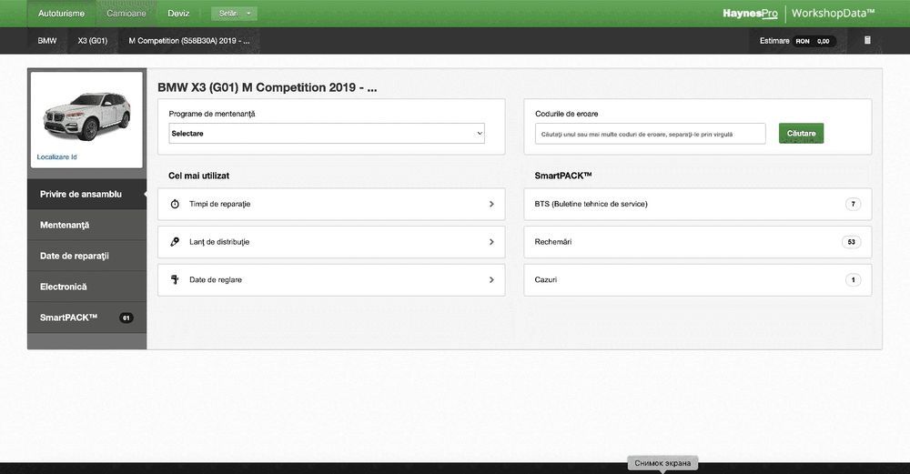The height and width of the screenshot is (474, 910).
Task: Click the SmartPACK 61 count badge
Action: (x=126, y=318)
